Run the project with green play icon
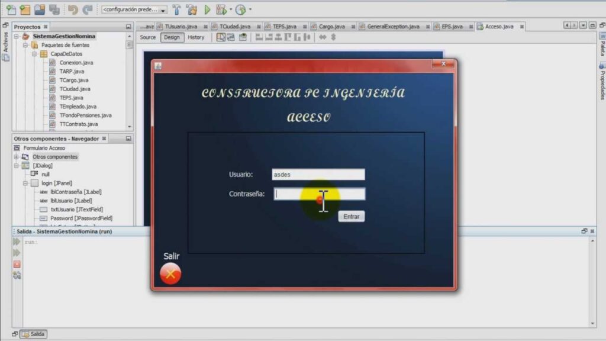The width and height of the screenshot is (606, 341). click(207, 9)
